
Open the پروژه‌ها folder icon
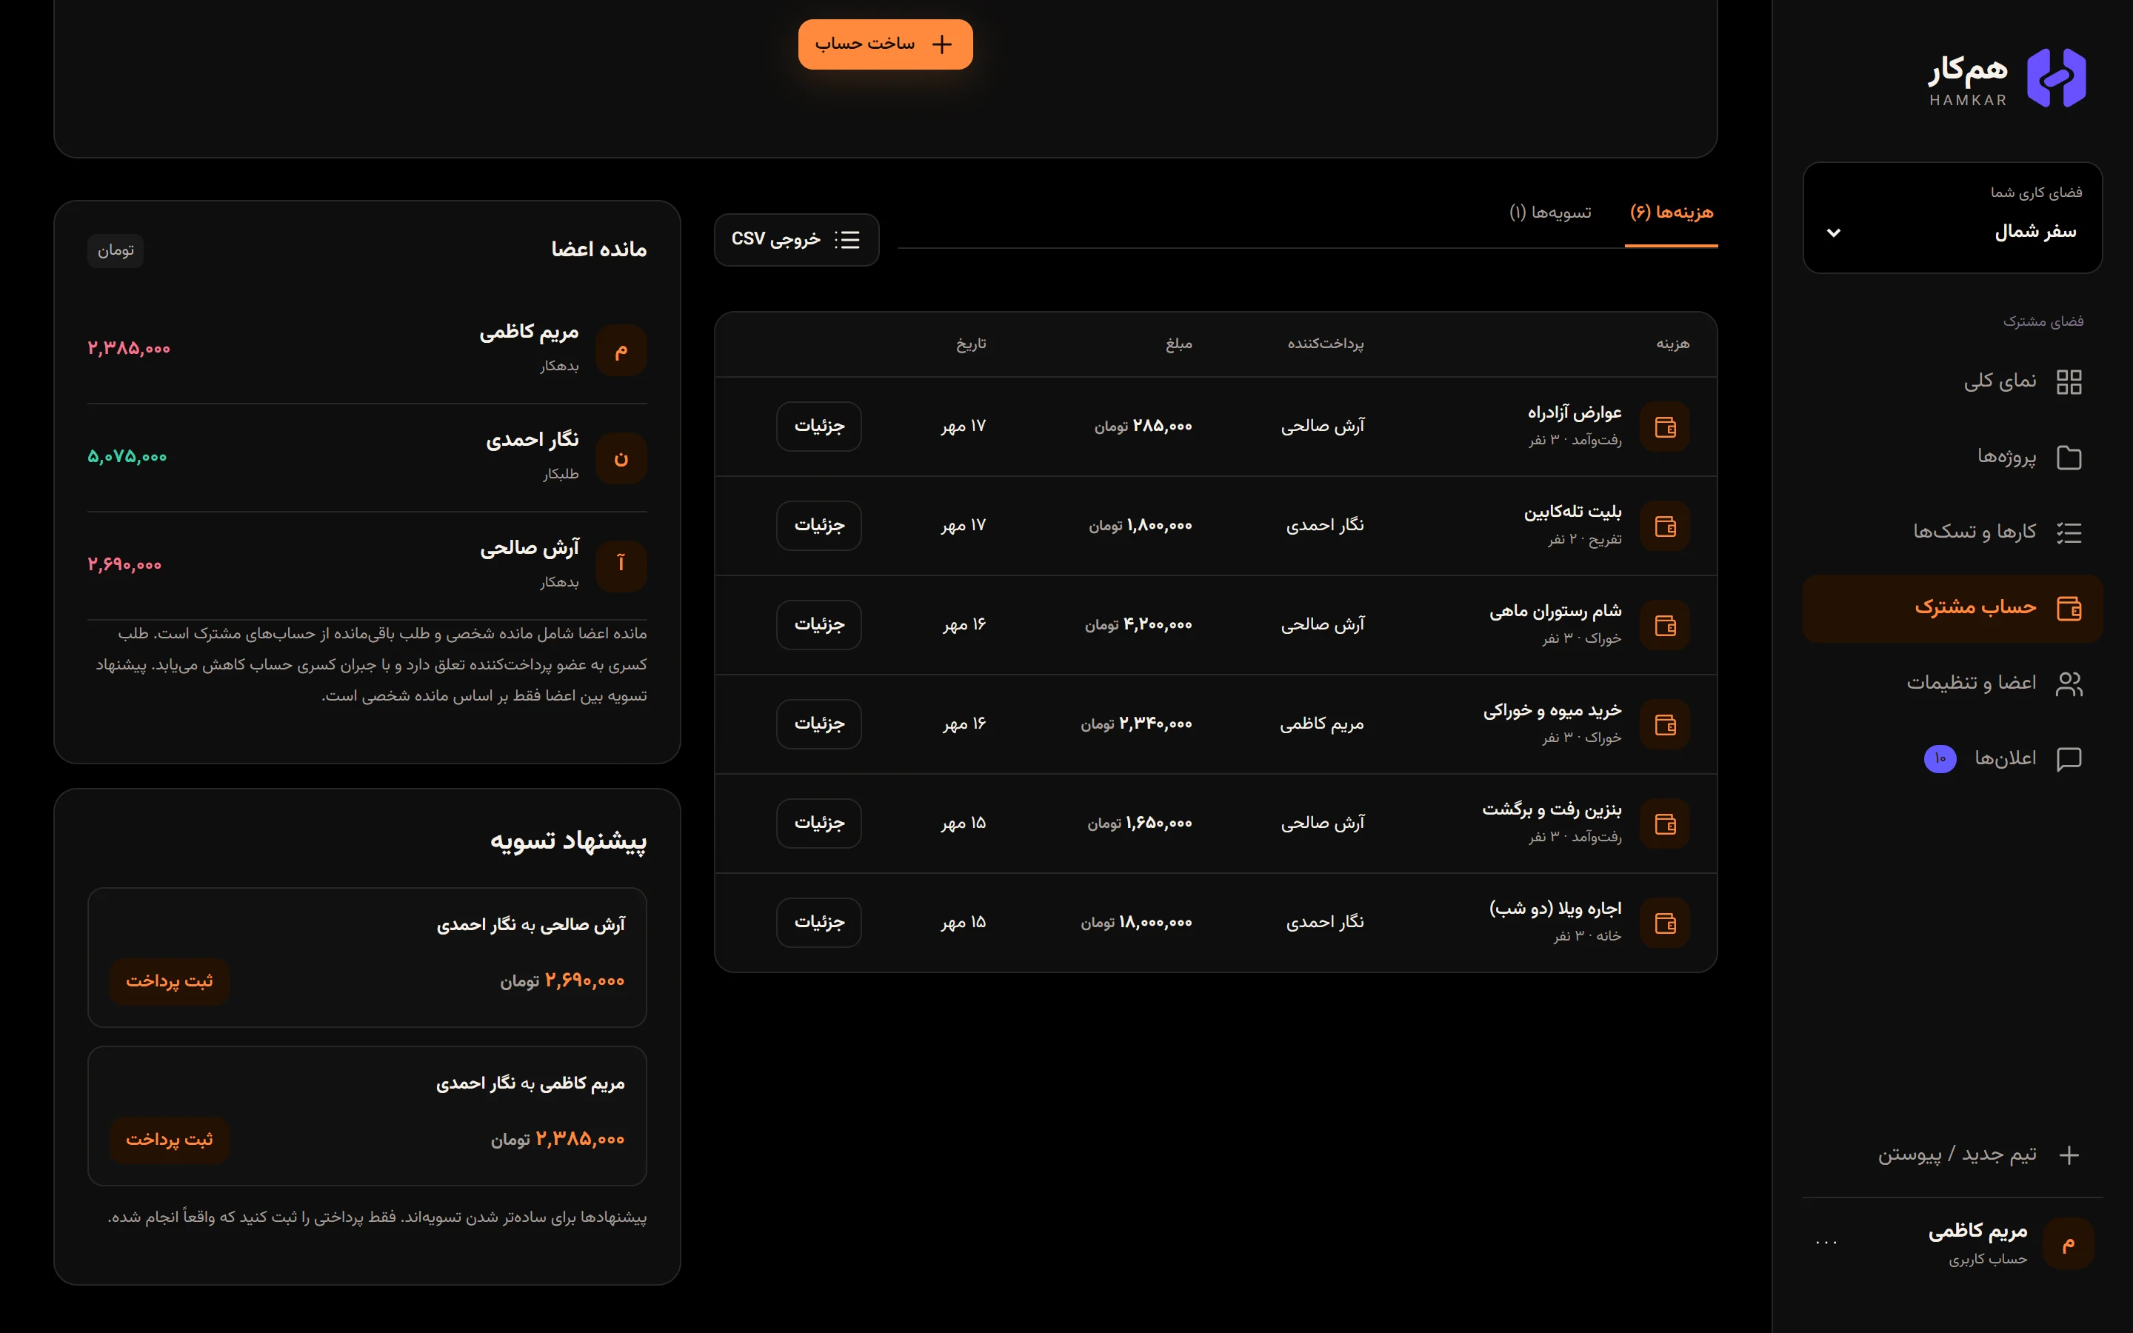2069,458
